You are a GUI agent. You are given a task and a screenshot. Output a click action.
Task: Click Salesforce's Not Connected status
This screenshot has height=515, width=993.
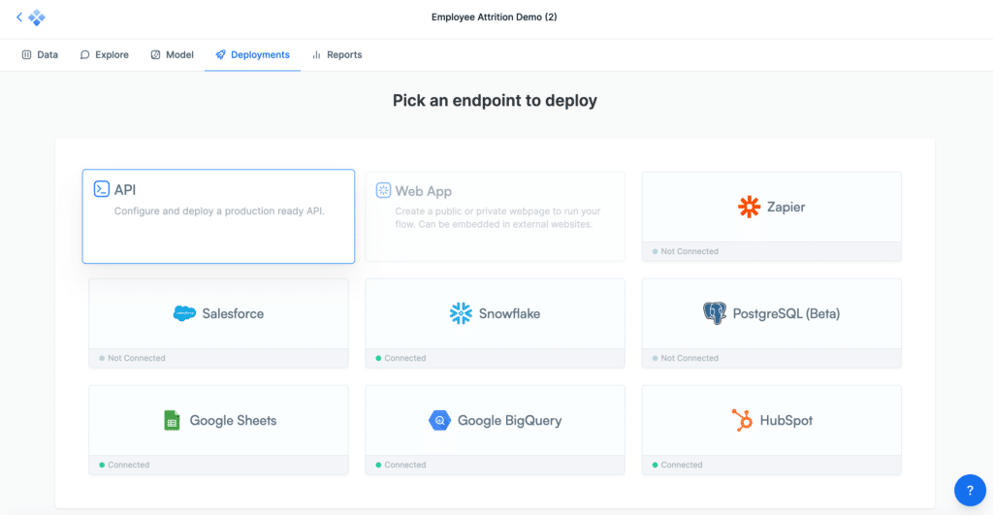132,358
